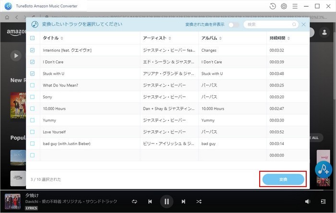This screenshot has height=213, width=336.
Task: Click the Amazon logo on the page
Action: coord(16,32)
